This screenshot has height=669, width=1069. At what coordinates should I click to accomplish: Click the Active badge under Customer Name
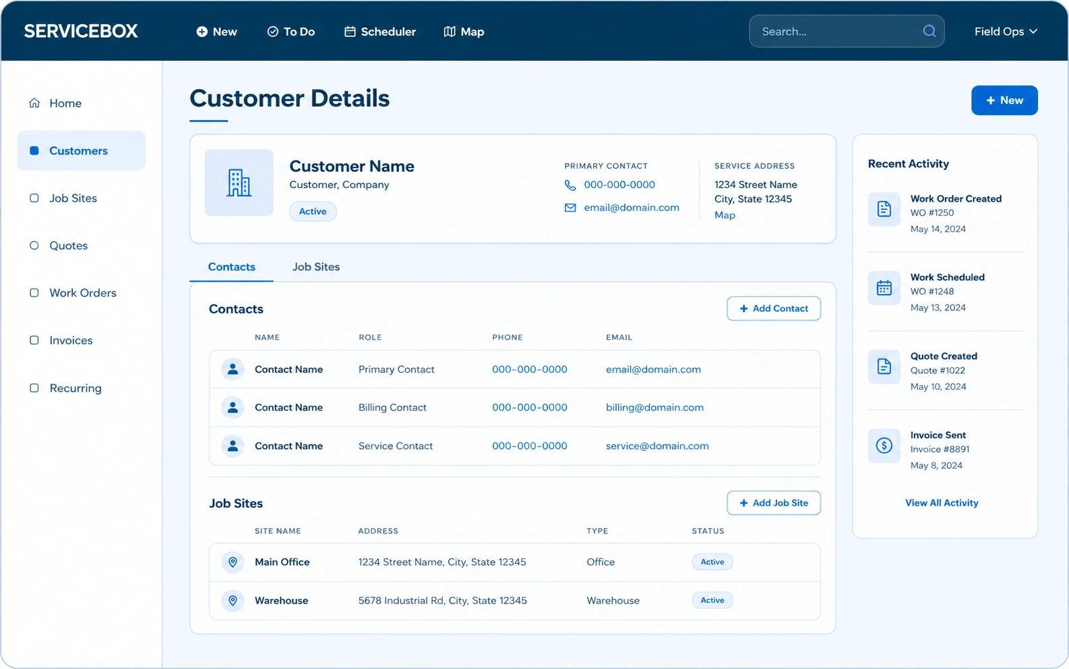[313, 212]
